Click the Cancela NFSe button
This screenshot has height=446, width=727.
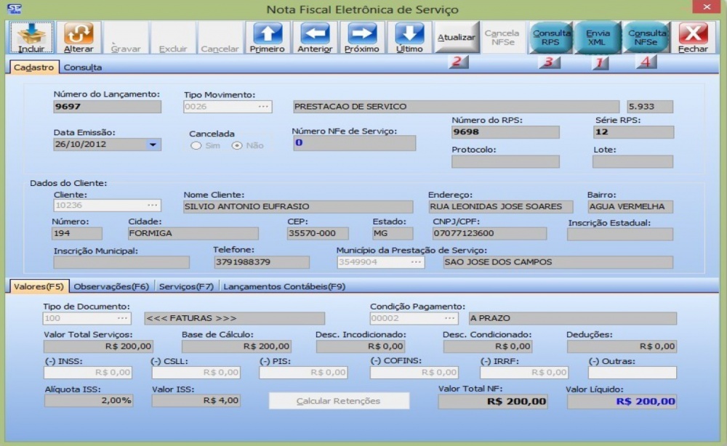504,38
